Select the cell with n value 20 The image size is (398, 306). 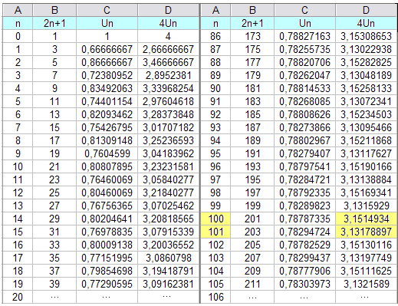click(x=18, y=297)
